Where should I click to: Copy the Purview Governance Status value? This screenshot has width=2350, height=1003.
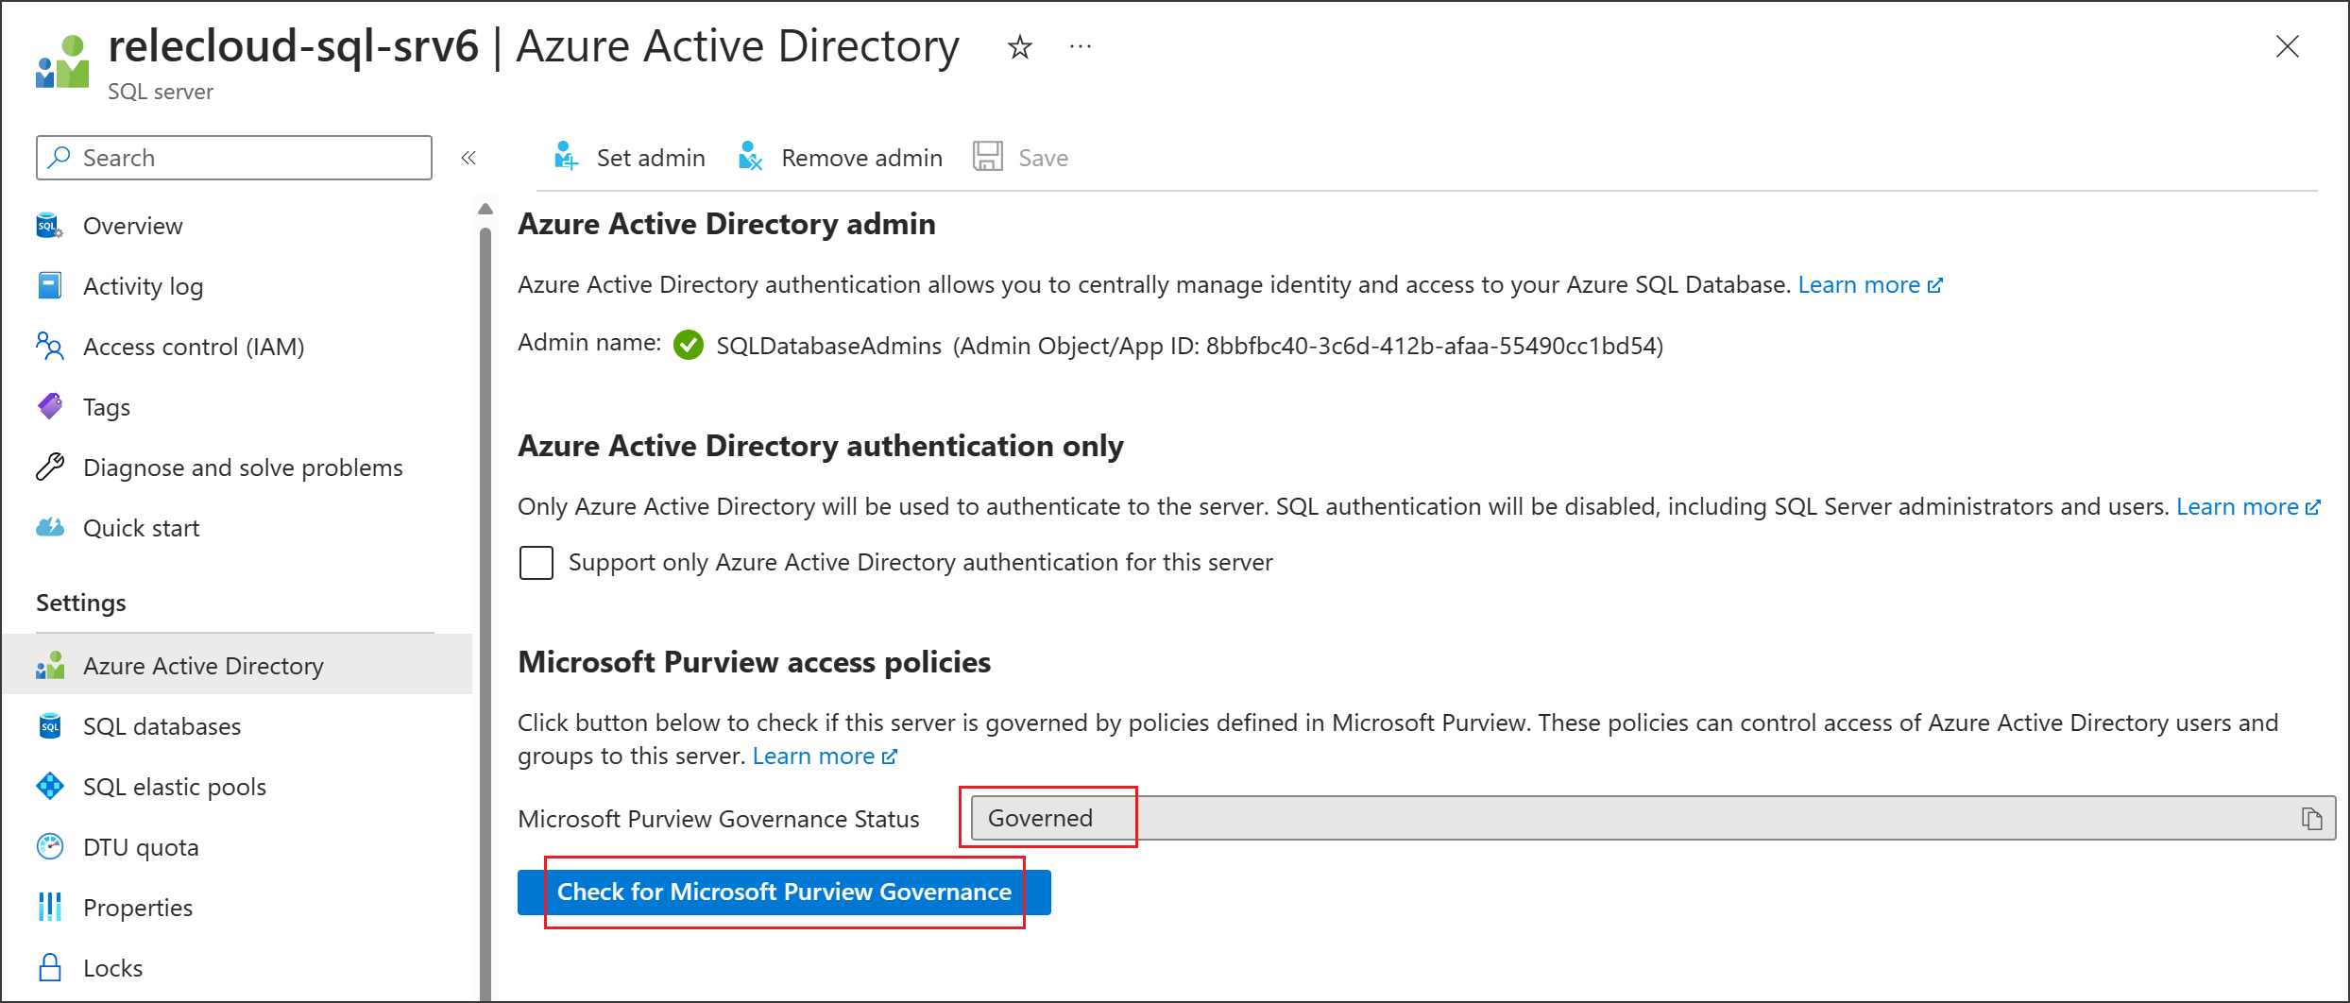[2310, 819]
